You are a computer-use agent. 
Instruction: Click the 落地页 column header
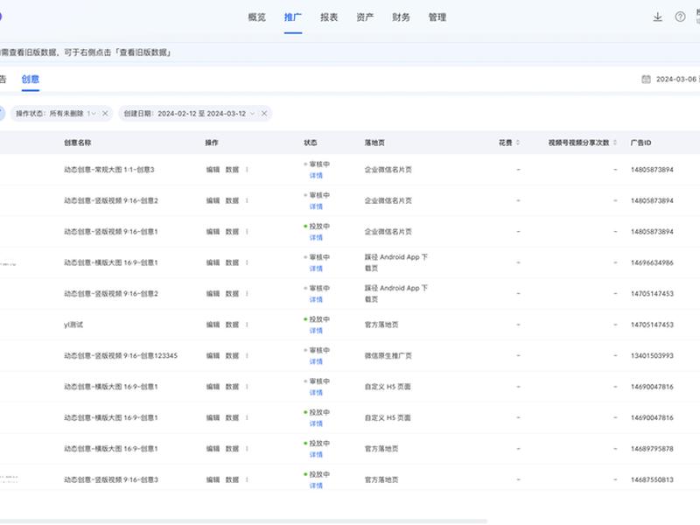[x=374, y=143]
